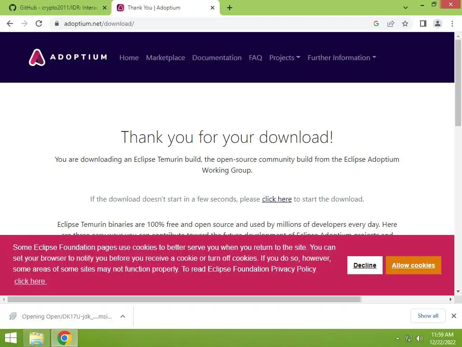Viewport: 462px width, 347px height.
Task: Click the scroll right arrow
Action: (x=451, y=299)
